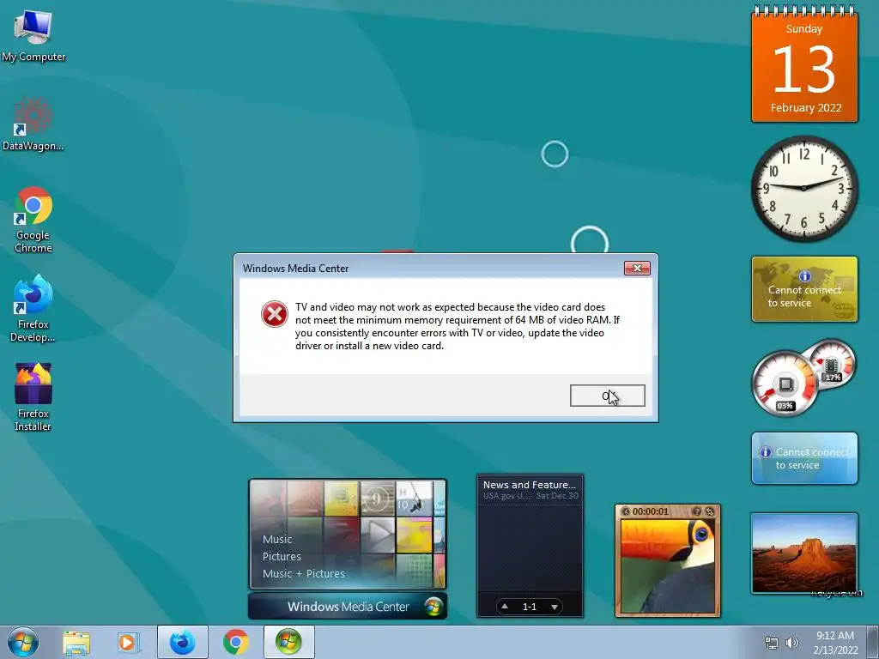The height and width of the screenshot is (659, 879).
Task: Click the solve/shuffle icon on puzzle gadget
Action: pyautogui.click(x=710, y=511)
